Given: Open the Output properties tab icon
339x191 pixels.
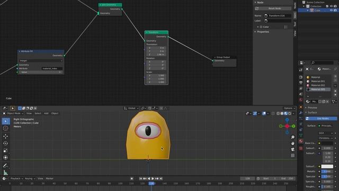Looking at the screenshot, I should 301,83.
